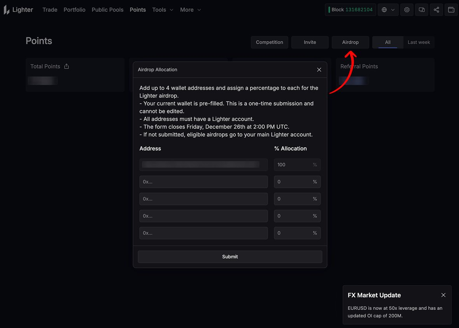Open the language chevron dropdown
Screen dimensions: 459x328
392,9
